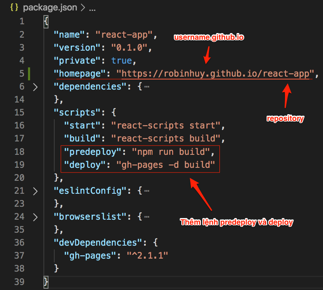This screenshot has width=323, height=290.
Task: Click the "npm run build" value
Action: 171,152
